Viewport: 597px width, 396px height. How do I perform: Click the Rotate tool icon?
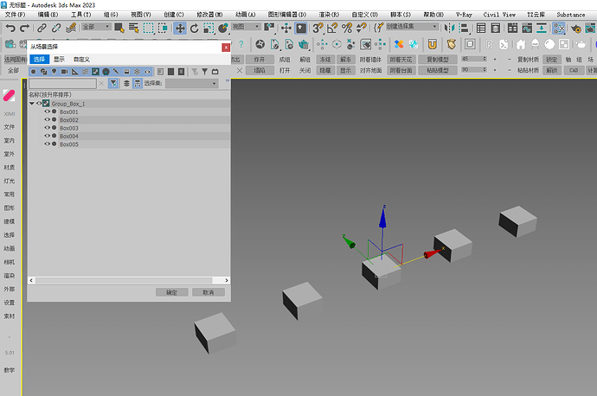pos(195,28)
